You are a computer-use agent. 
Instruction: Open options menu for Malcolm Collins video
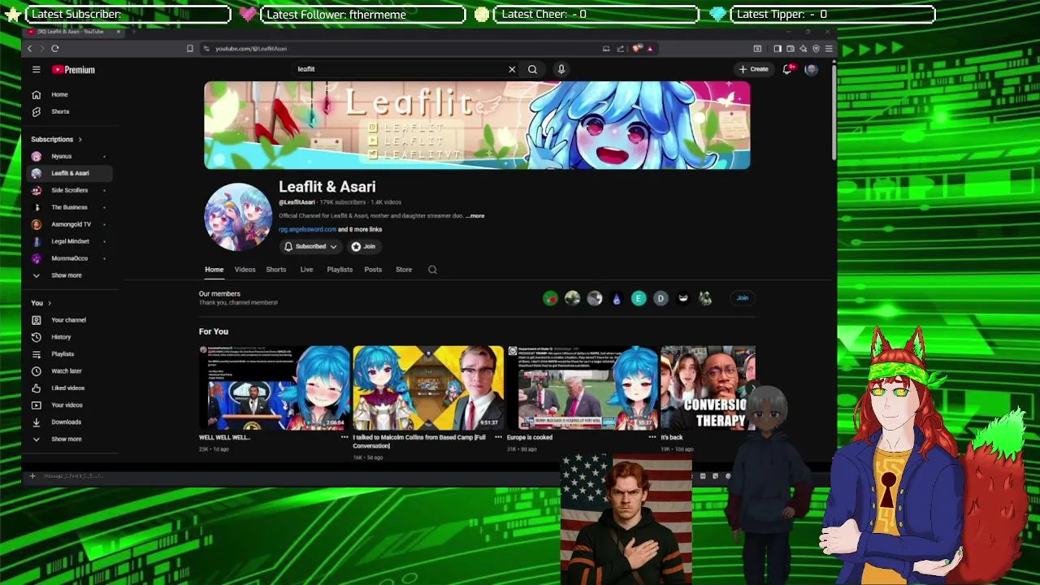498,437
